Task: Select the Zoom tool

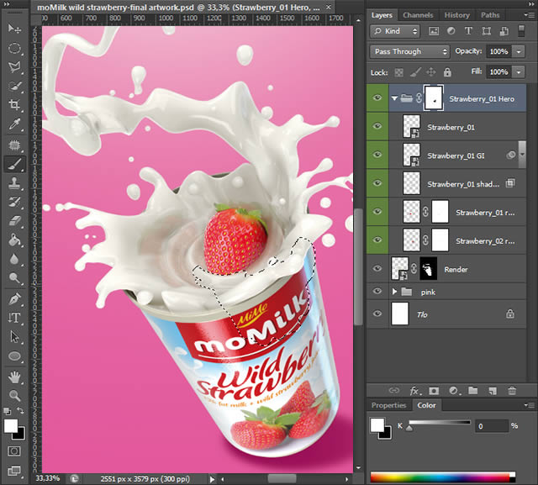Action: (x=14, y=396)
